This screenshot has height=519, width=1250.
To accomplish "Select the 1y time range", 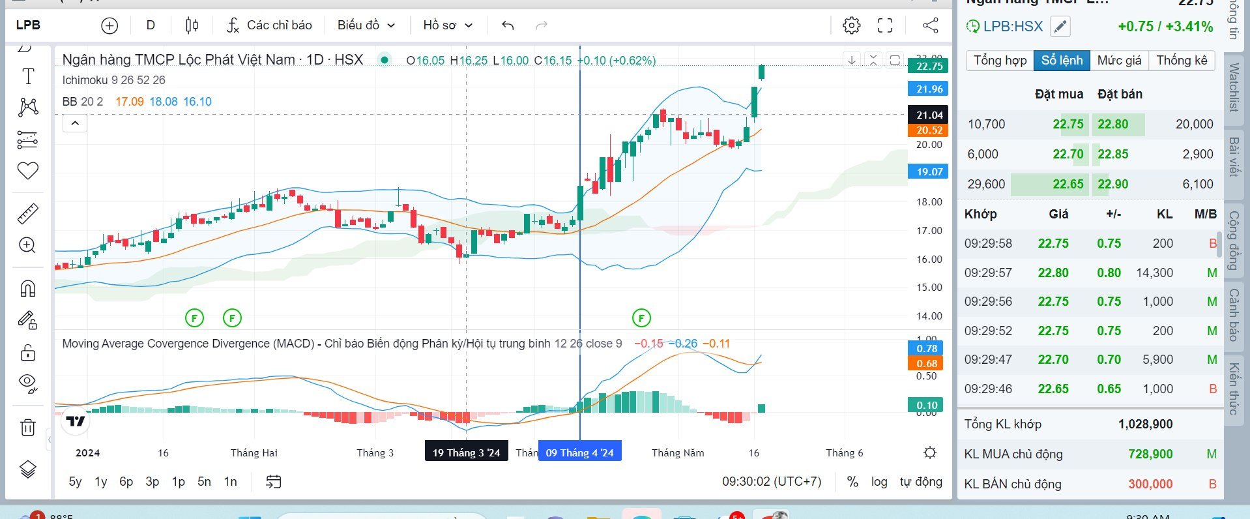I will 100,482.
